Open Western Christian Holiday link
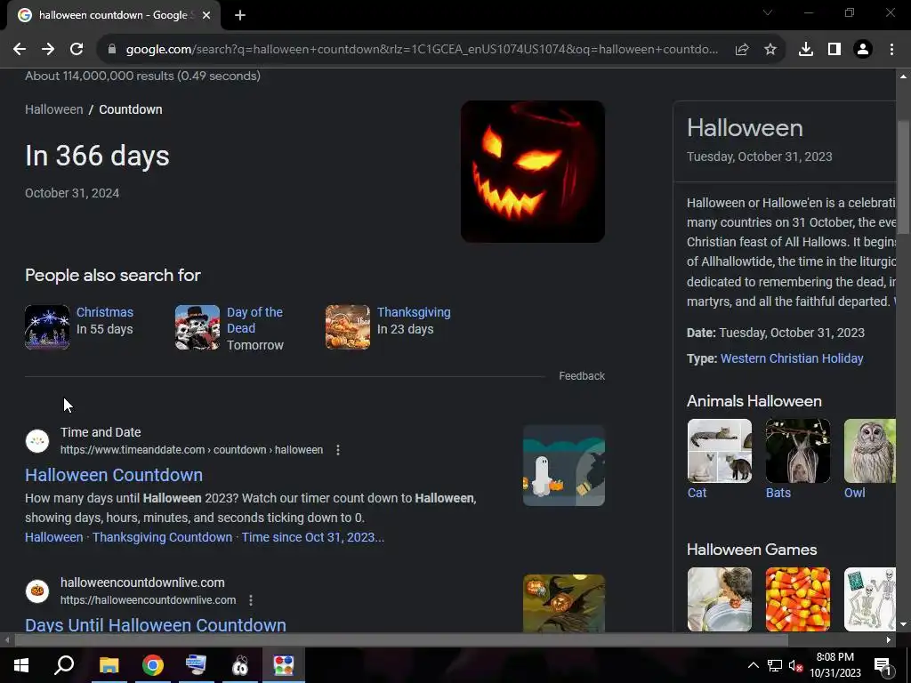The height and width of the screenshot is (683, 911). click(x=792, y=358)
